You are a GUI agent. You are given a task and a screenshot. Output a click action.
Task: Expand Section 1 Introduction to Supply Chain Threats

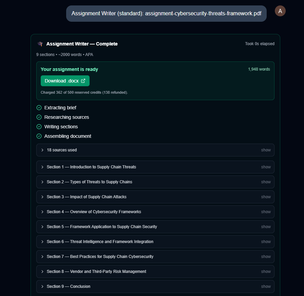pos(155,167)
